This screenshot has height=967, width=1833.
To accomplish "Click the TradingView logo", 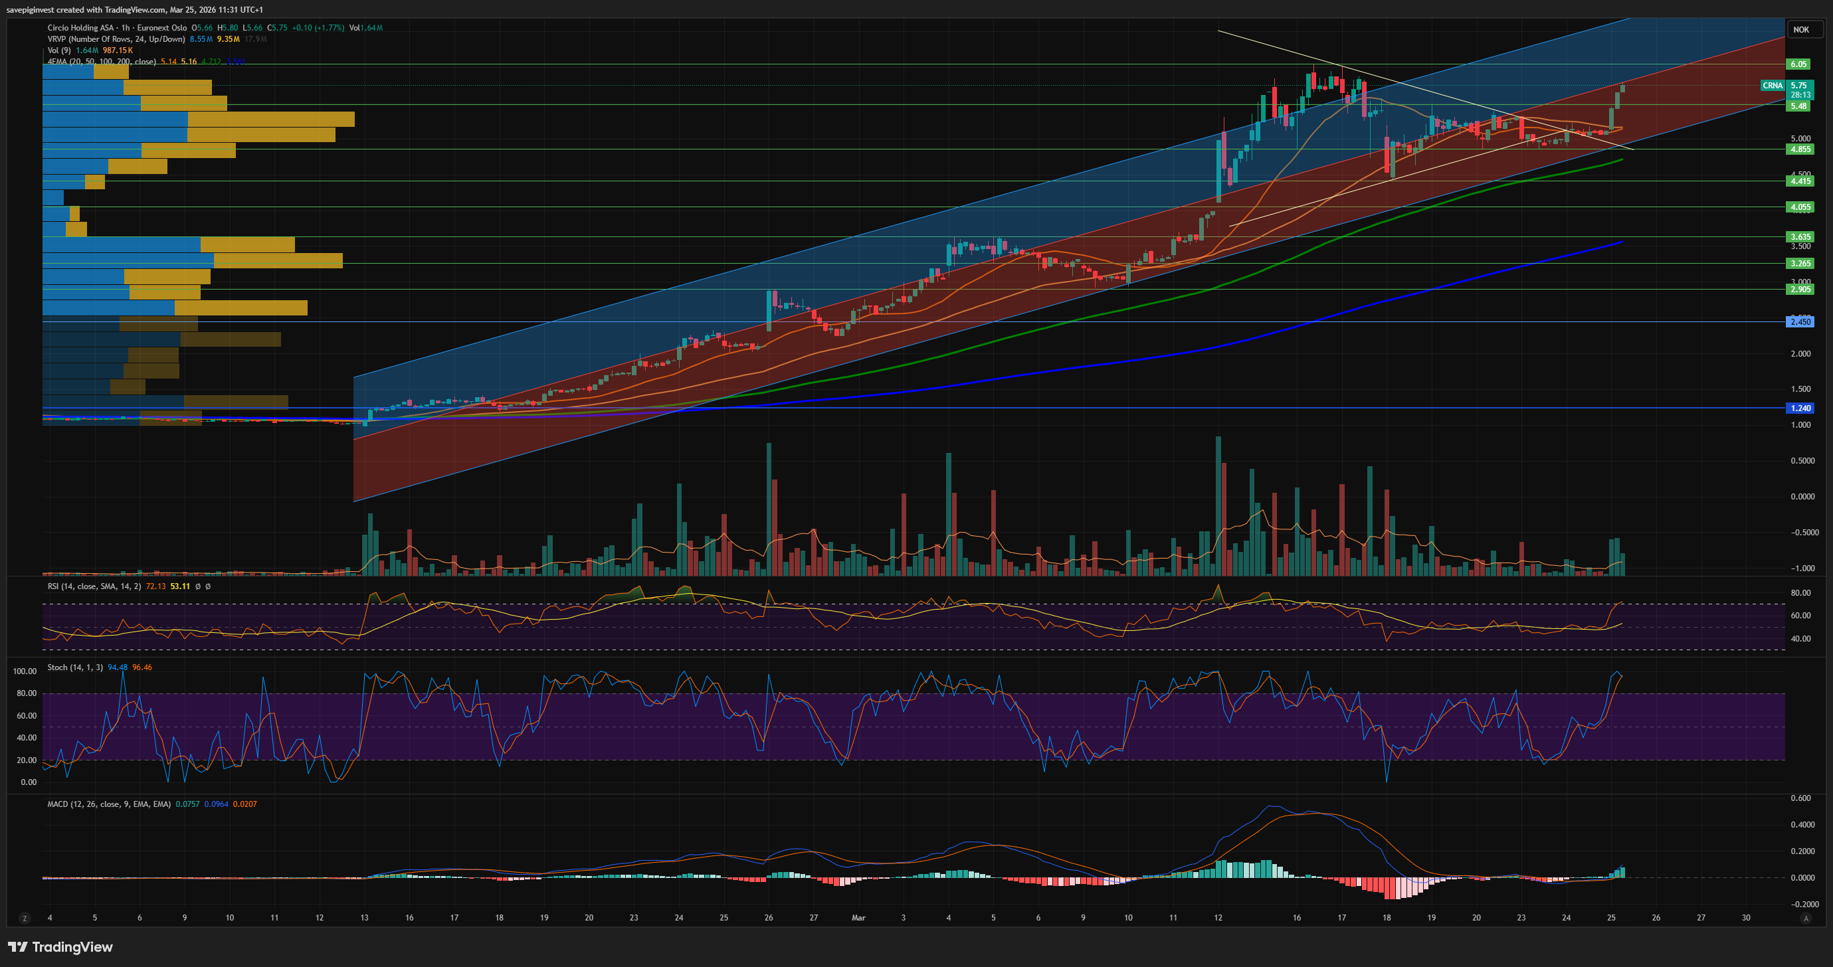I will (x=60, y=946).
